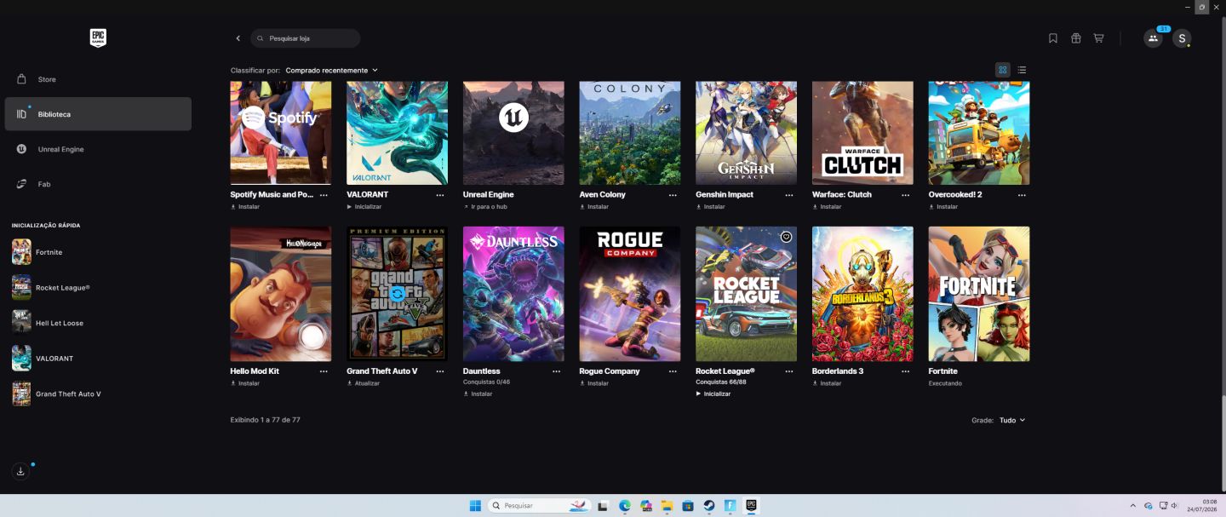This screenshot has height=517, width=1226.
Task: Click the Hello Mod Kit cover thumbnail
Action: [x=281, y=294]
